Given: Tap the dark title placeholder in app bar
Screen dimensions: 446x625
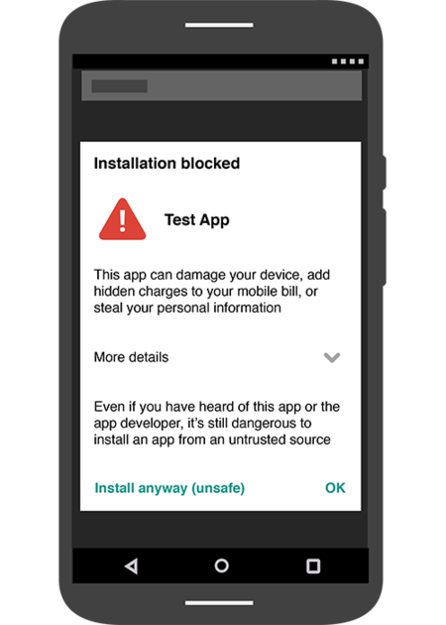Looking at the screenshot, I should coord(120,86).
